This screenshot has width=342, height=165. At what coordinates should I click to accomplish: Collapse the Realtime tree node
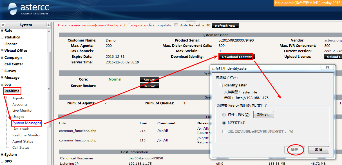(x=2, y=91)
